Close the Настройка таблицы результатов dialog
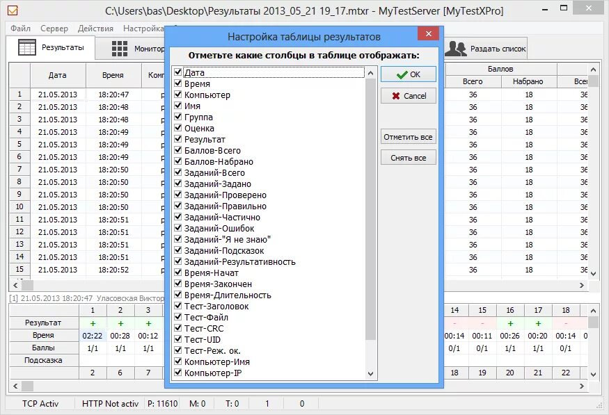 point(429,34)
